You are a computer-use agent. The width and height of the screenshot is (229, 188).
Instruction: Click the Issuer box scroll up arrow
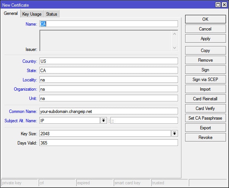[174, 34]
